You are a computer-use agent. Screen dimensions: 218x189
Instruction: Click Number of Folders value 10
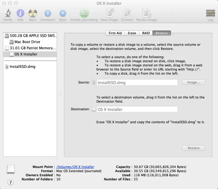(58, 179)
